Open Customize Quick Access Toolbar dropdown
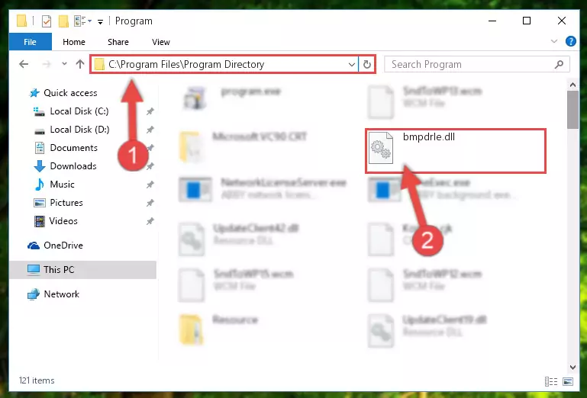This screenshot has height=398, width=587. pyautogui.click(x=100, y=21)
